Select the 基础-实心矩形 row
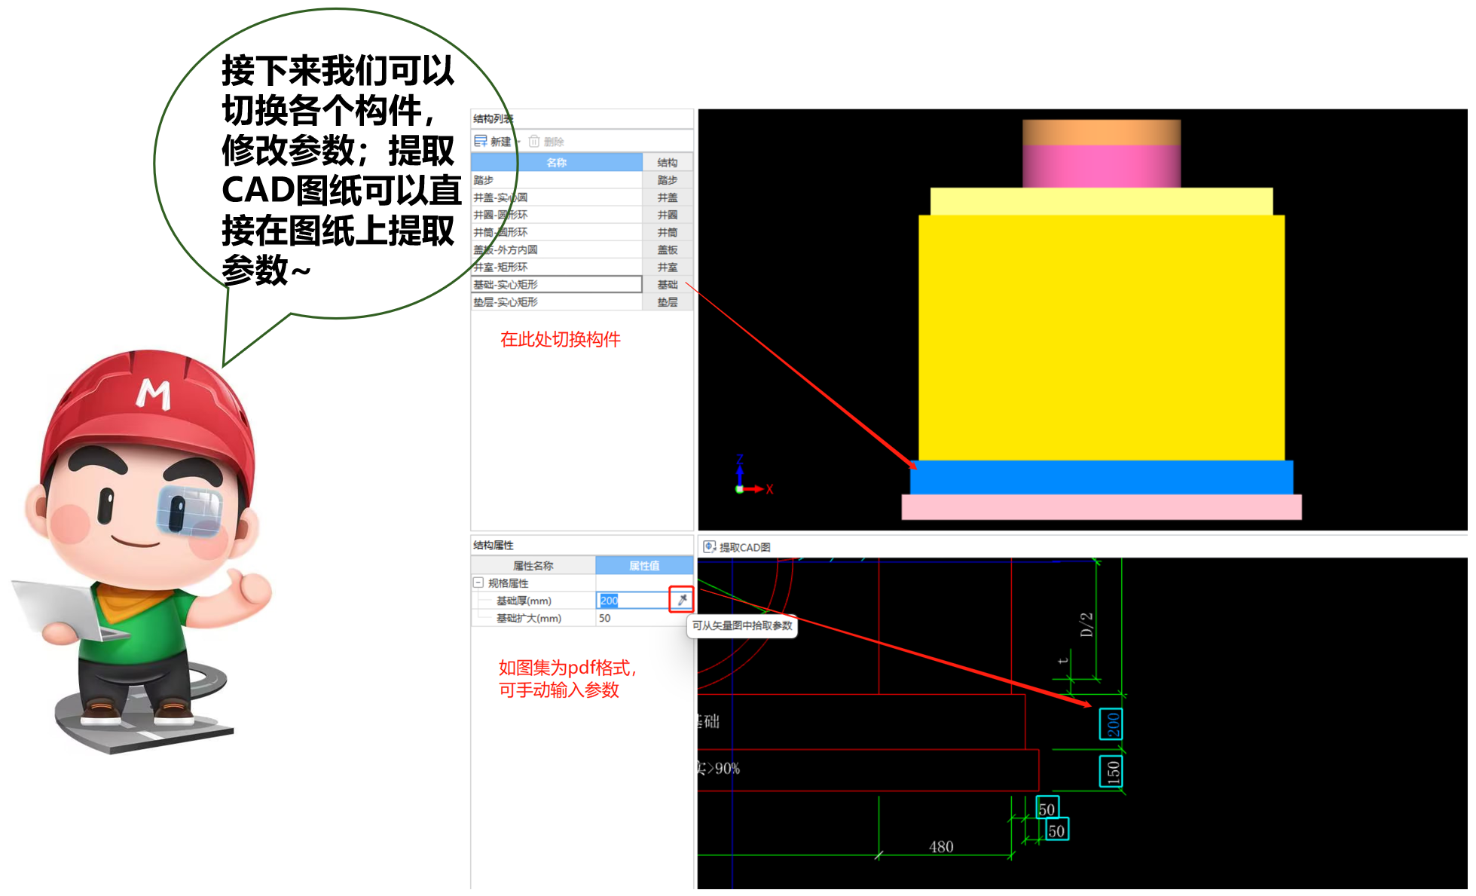Image resolution: width=1476 pixels, height=896 pixels. [556, 284]
